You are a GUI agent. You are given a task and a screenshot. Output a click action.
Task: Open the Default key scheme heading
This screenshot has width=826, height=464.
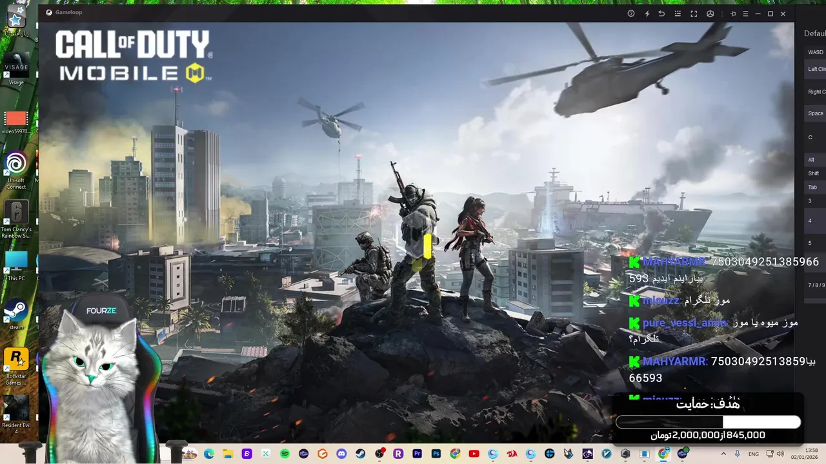click(814, 34)
